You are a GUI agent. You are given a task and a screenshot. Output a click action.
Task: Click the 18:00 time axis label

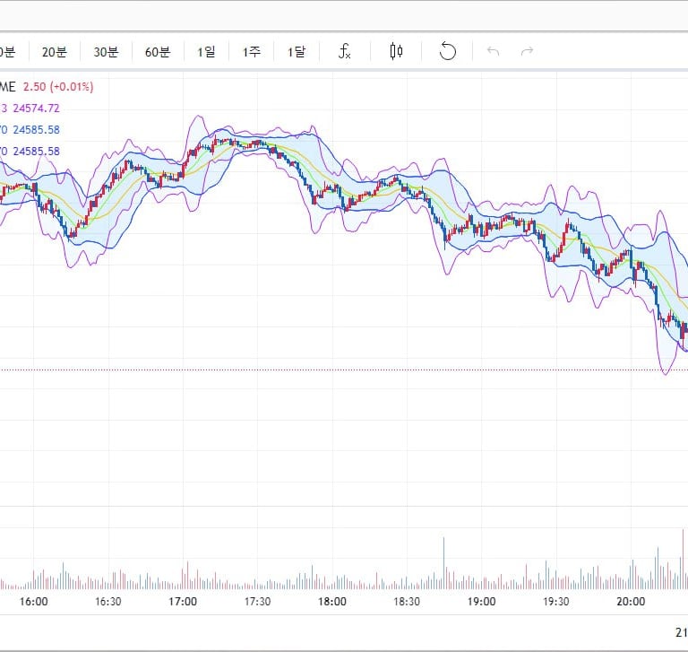click(x=331, y=602)
